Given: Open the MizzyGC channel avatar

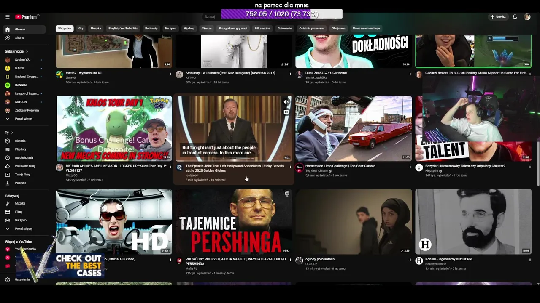Looking at the screenshot, I should click(x=59, y=167).
